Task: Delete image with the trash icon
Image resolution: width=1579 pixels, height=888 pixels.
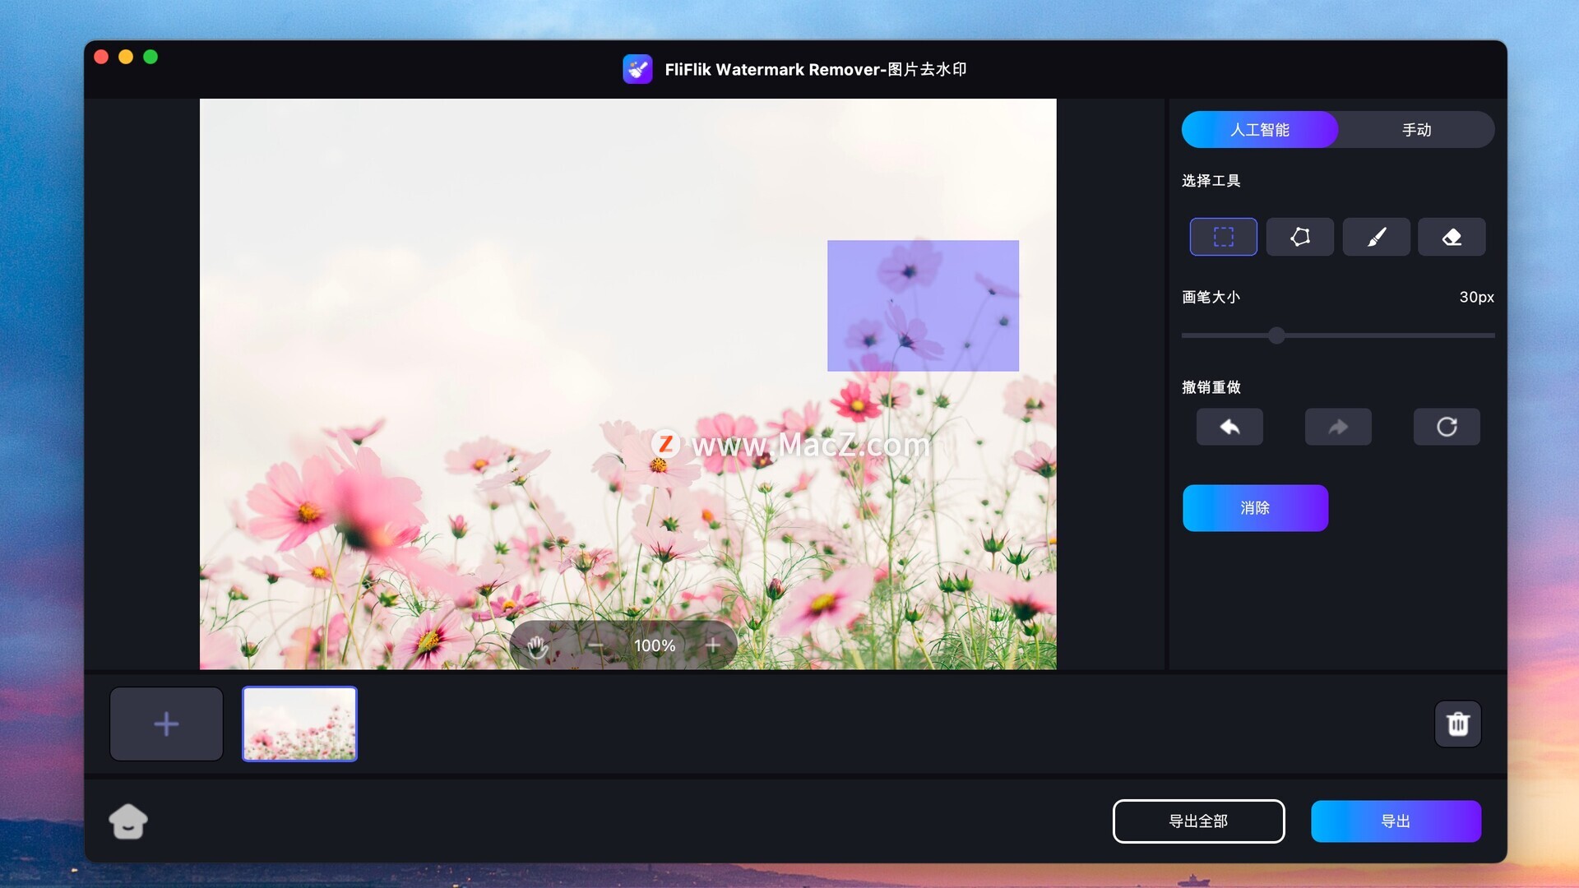Action: point(1458,724)
